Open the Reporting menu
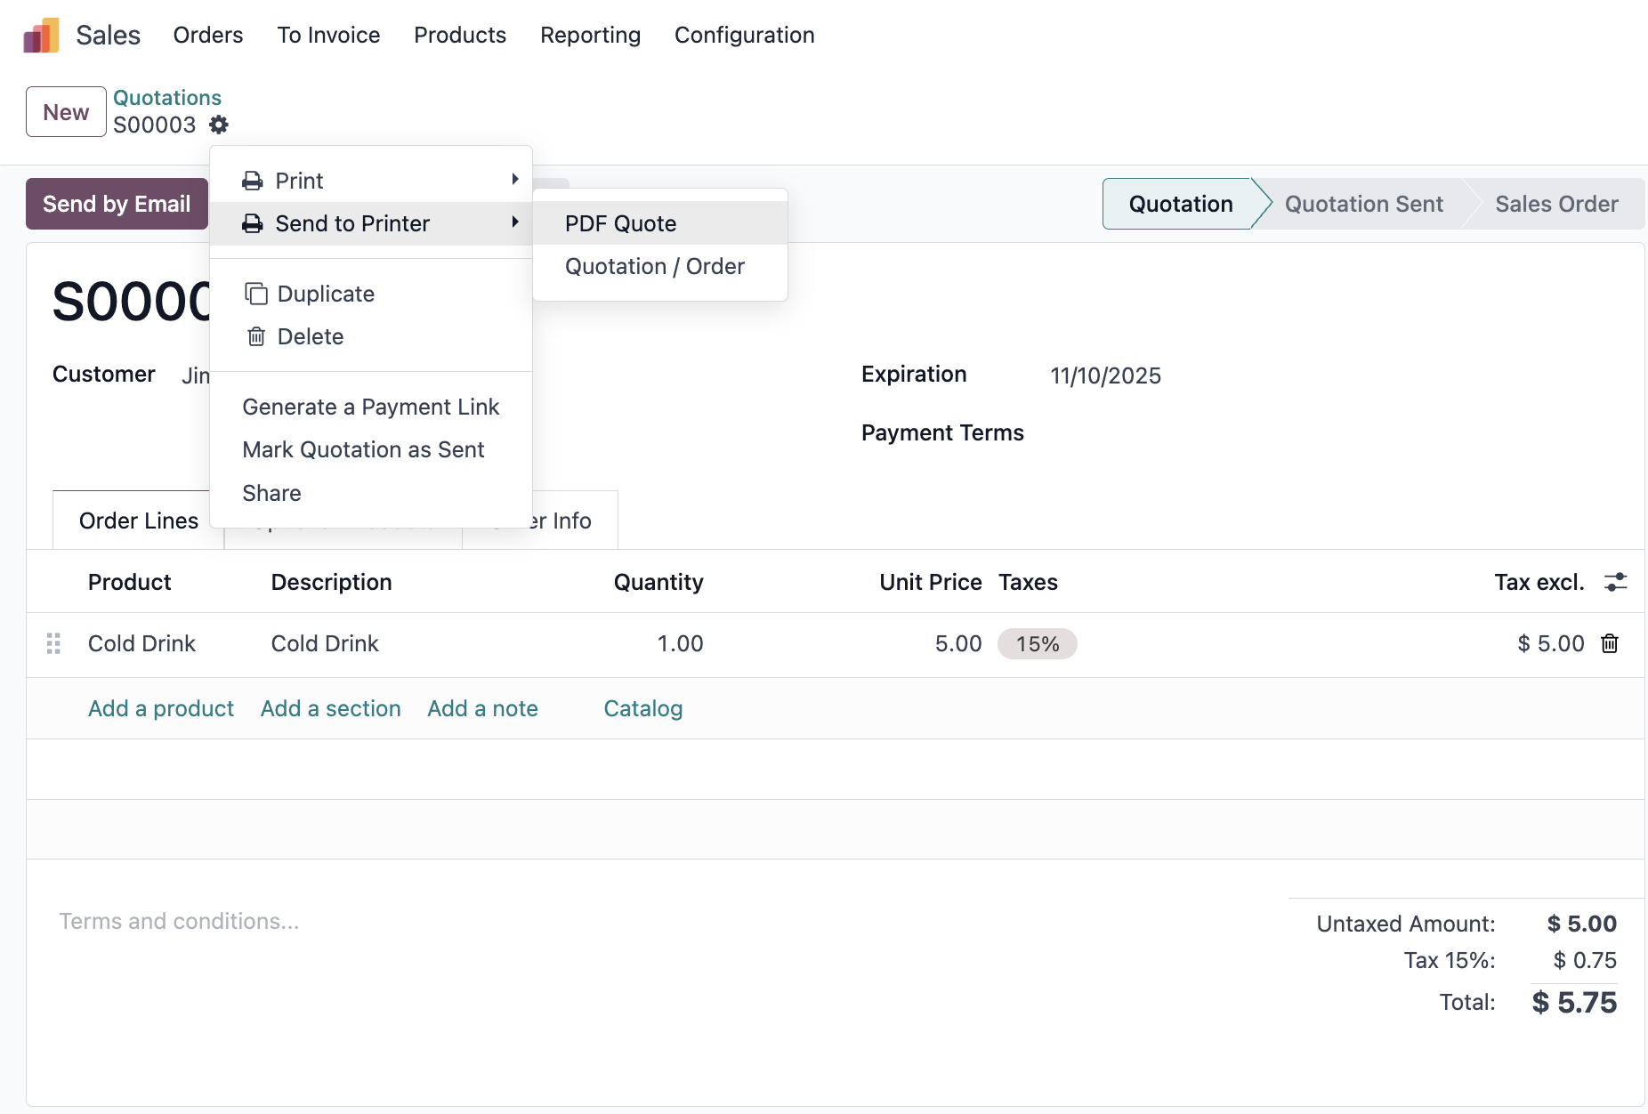The image size is (1648, 1114). tap(590, 35)
